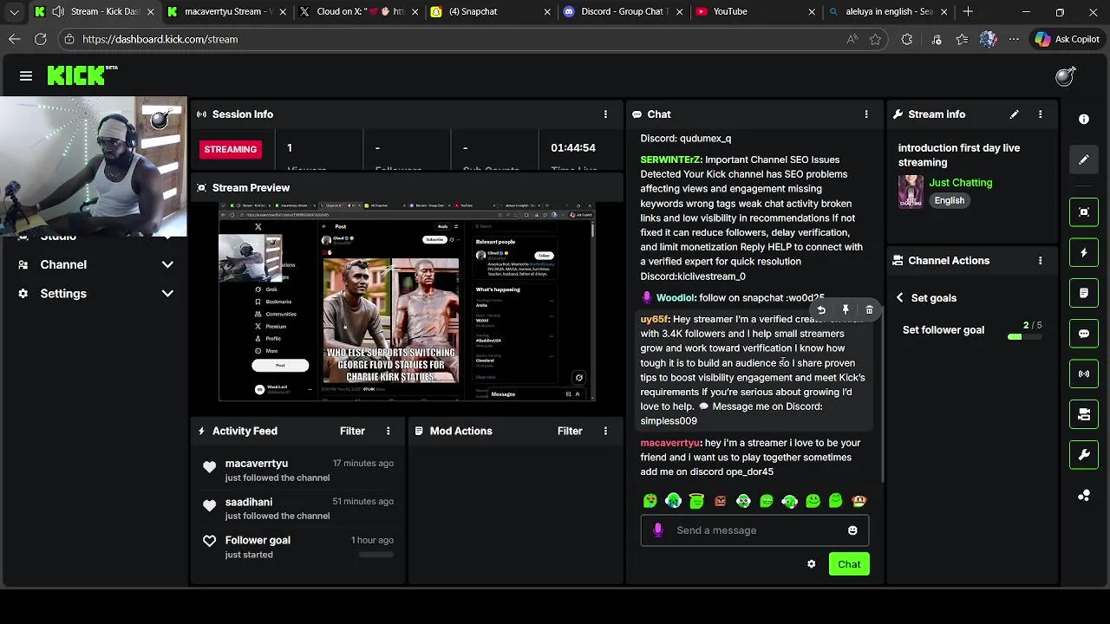Open a new browser tab with plus button
This screenshot has width=1110, height=624.
click(x=968, y=12)
